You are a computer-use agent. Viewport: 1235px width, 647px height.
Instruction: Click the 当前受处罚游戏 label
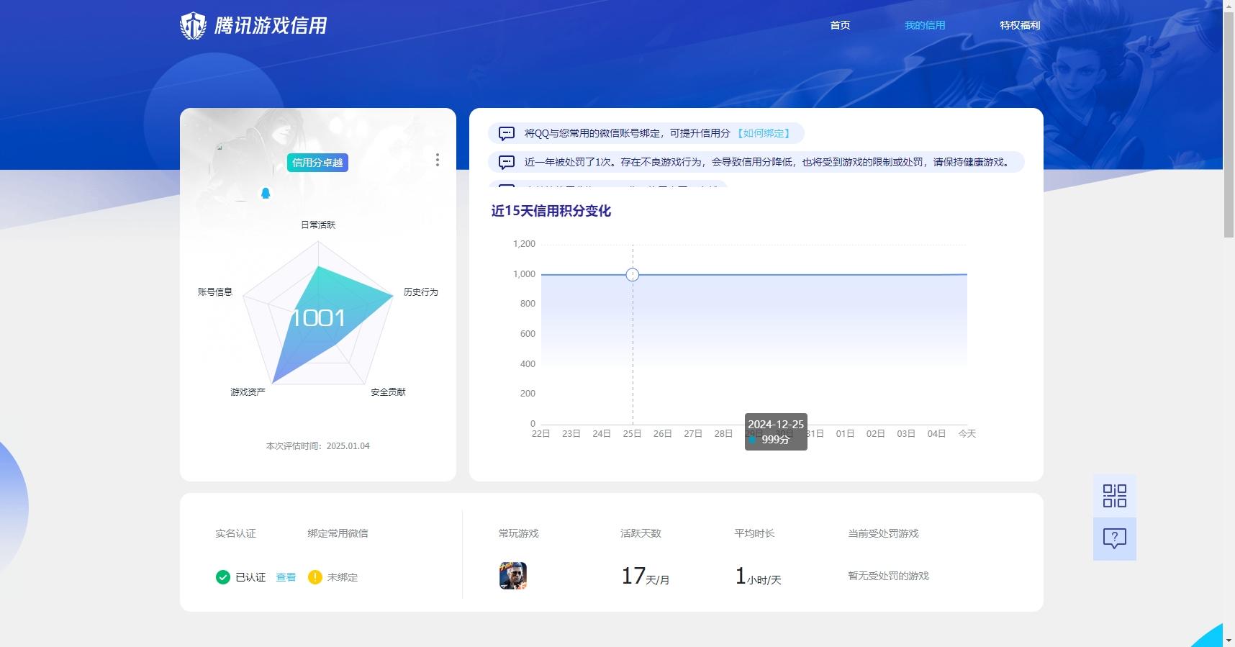[883, 533]
